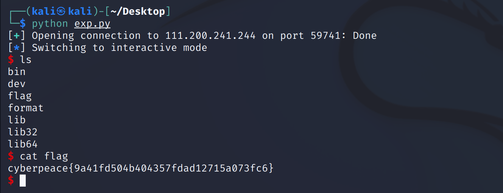Click the text Switching to interactive mode
This screenshot has height=193, width=503.
(119, 48)
